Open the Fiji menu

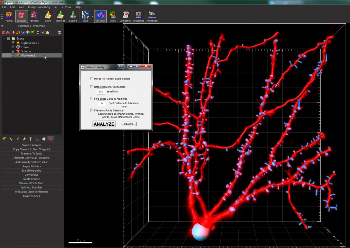coord(56,7)
